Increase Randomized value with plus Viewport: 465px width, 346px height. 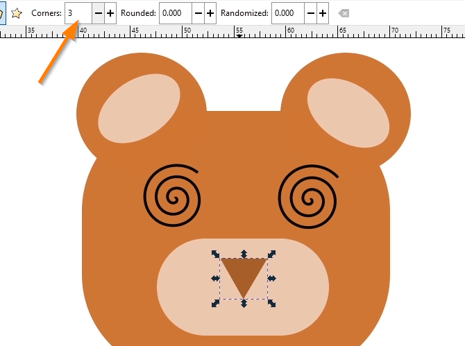(x=323, y=13)
